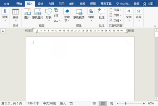This screenshot has height=106, width=158.
Task: Zoom out with the minus button
Action: (118, 103)
